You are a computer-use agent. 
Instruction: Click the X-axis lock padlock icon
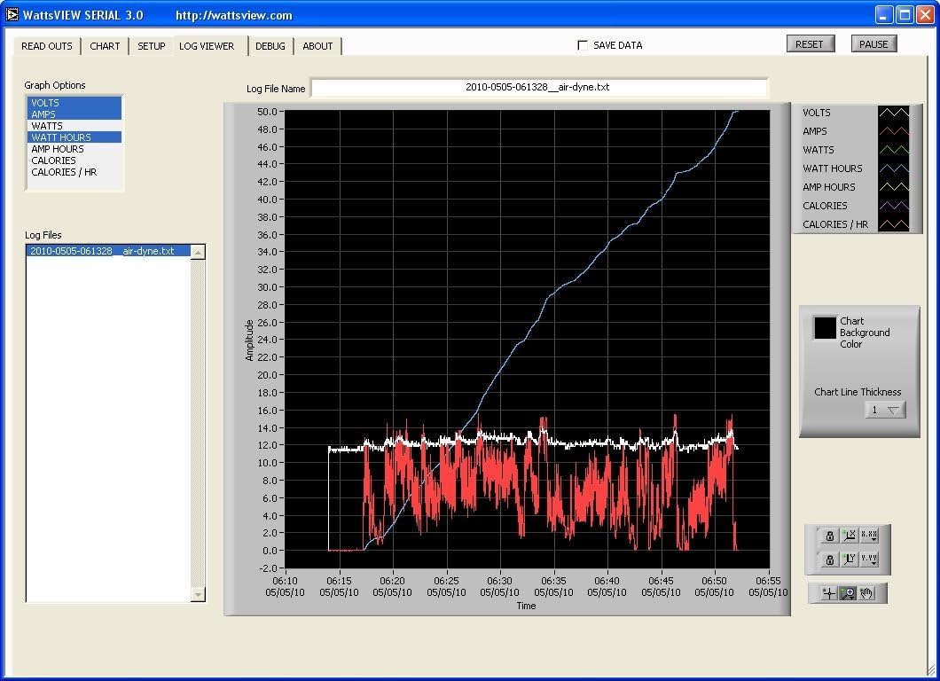click(831, 536)
